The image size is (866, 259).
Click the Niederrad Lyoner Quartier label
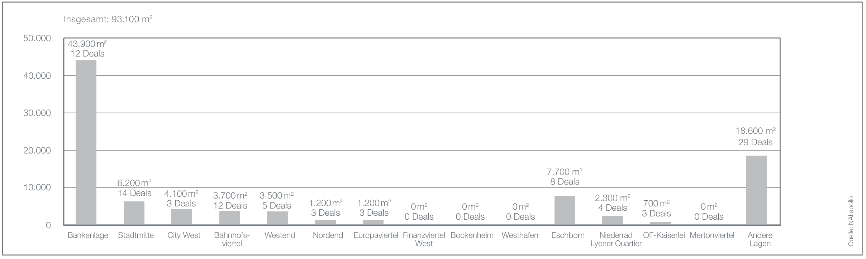(x=615, y=239)
